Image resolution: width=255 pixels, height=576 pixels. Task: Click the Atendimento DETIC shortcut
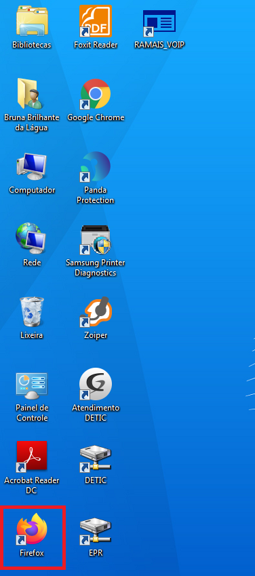coord(96,384)
